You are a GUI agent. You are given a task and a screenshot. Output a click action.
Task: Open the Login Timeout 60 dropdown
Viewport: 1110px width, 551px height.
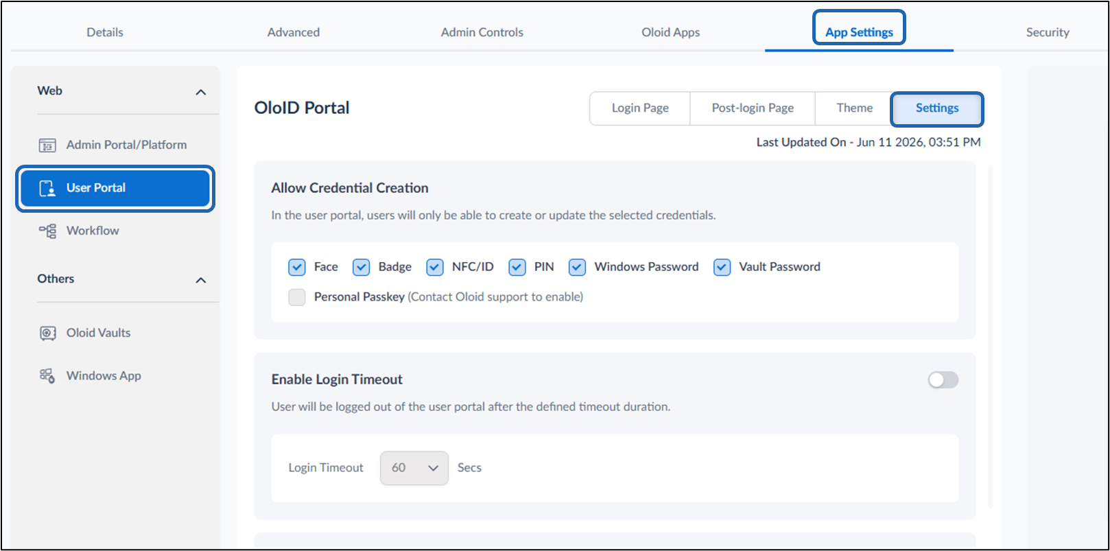(x=414, y=468)
